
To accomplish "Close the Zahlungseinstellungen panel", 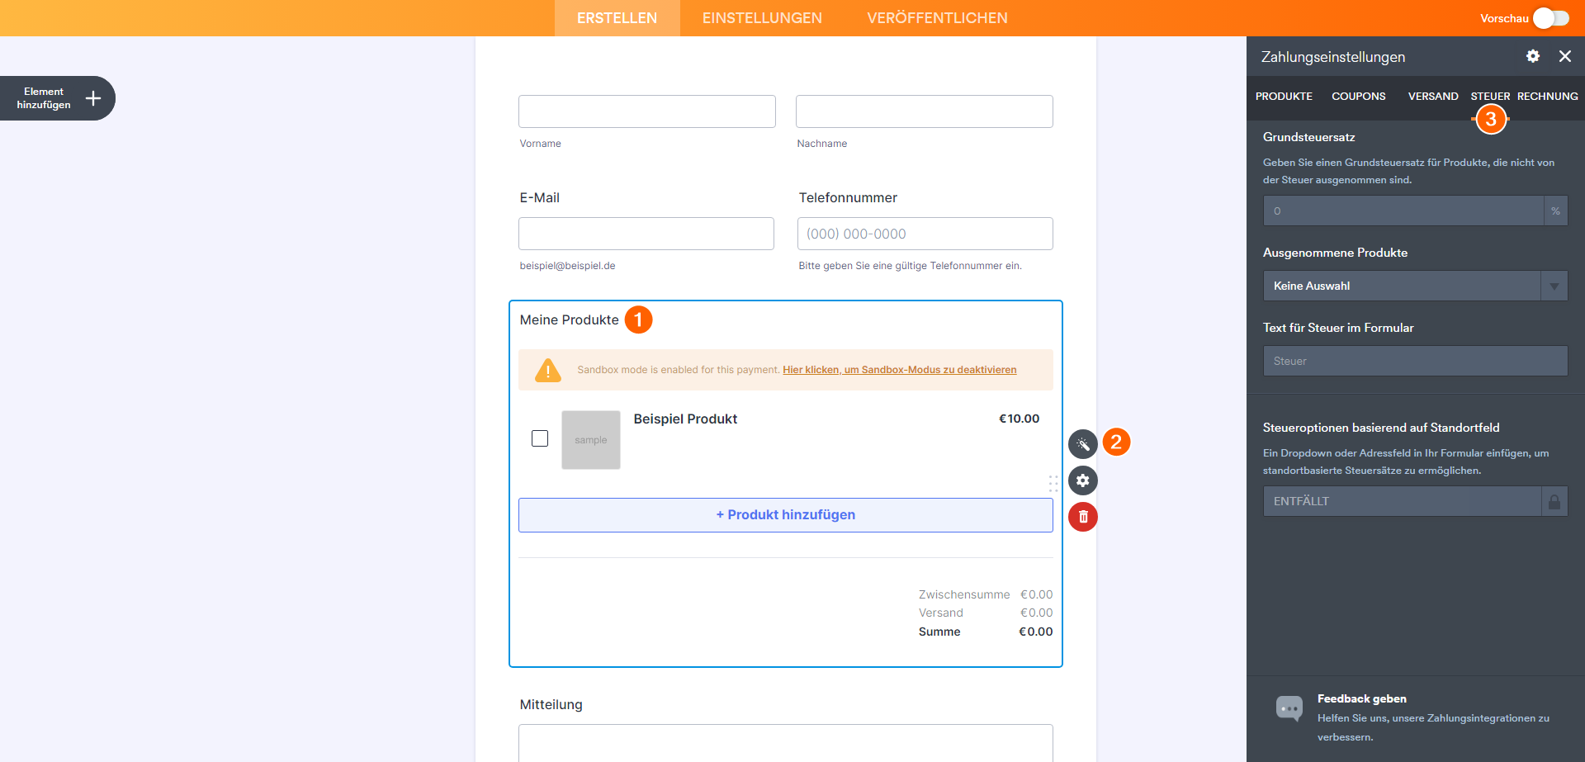I will [x=1565, y=56].
